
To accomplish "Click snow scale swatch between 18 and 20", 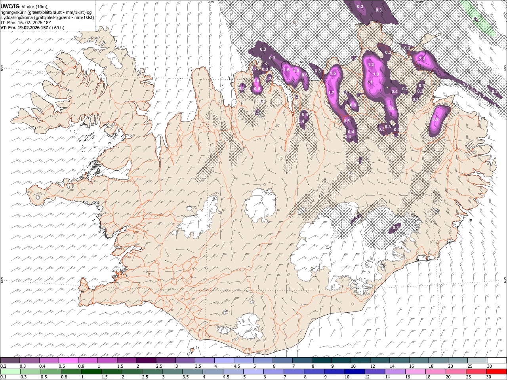I will point(438,360).
